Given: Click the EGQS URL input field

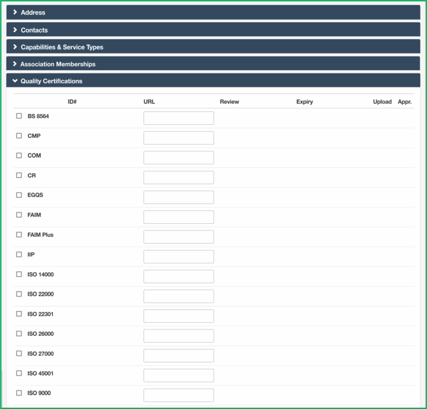Looking at the screenshot, I should 178,198.
